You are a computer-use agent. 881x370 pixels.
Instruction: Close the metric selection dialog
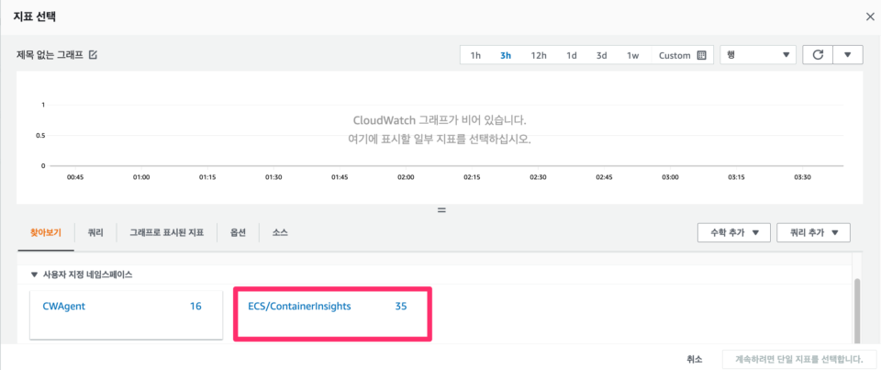coord(870,17)
